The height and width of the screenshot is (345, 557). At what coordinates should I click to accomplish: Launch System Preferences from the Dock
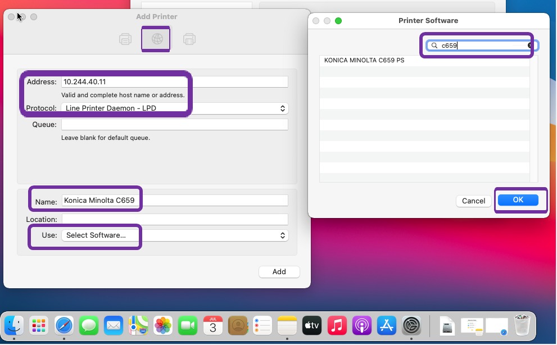[411, 325]
